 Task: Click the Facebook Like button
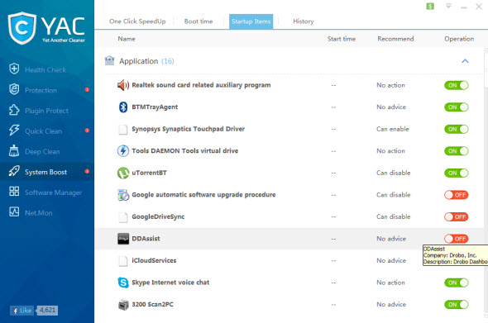[x=22, y=311]
